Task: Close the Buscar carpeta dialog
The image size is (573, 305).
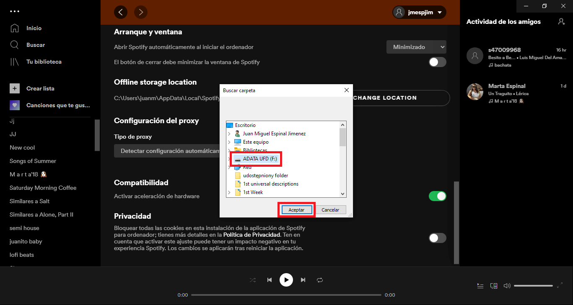Action: pos(346,90)
